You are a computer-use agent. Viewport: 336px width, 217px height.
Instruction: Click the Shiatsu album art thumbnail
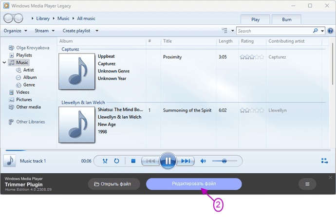click(77, 125)
